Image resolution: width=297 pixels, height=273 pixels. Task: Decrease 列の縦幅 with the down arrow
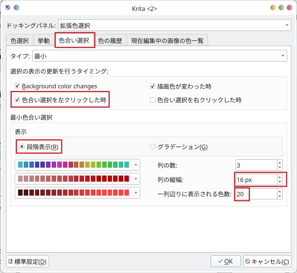[279, 182]
